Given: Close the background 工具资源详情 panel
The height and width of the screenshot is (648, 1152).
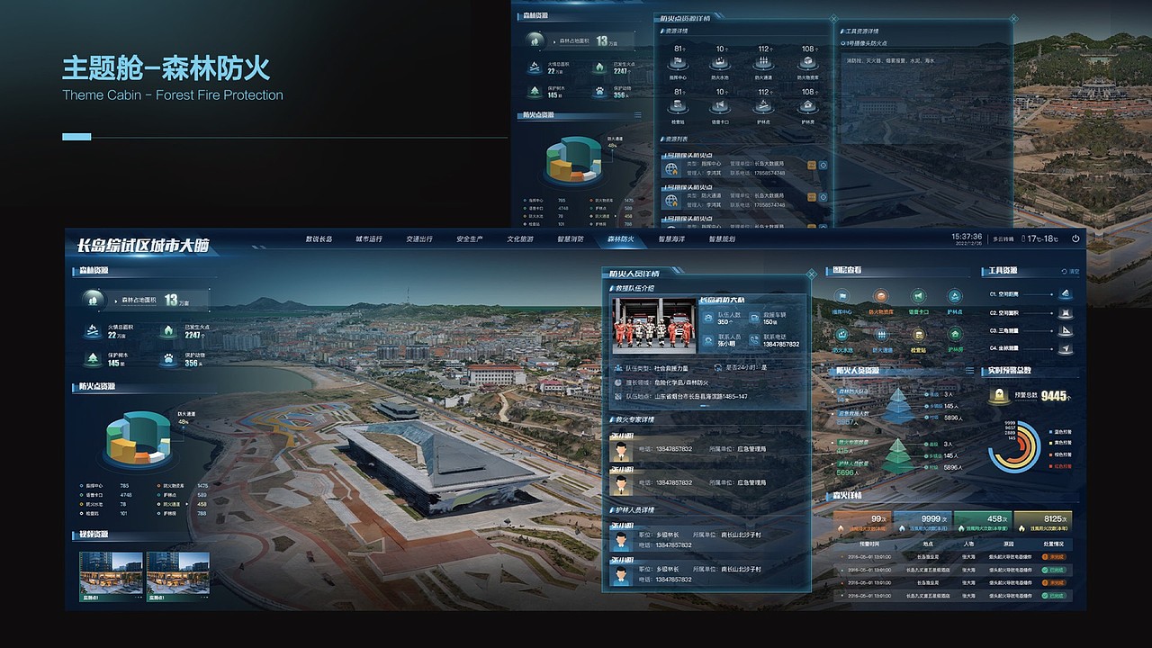Looking at the screenshot, I should click(x=1012, y=18).
